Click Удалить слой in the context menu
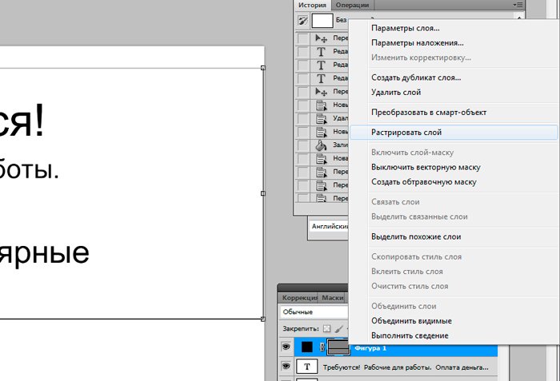 [395, 92]
